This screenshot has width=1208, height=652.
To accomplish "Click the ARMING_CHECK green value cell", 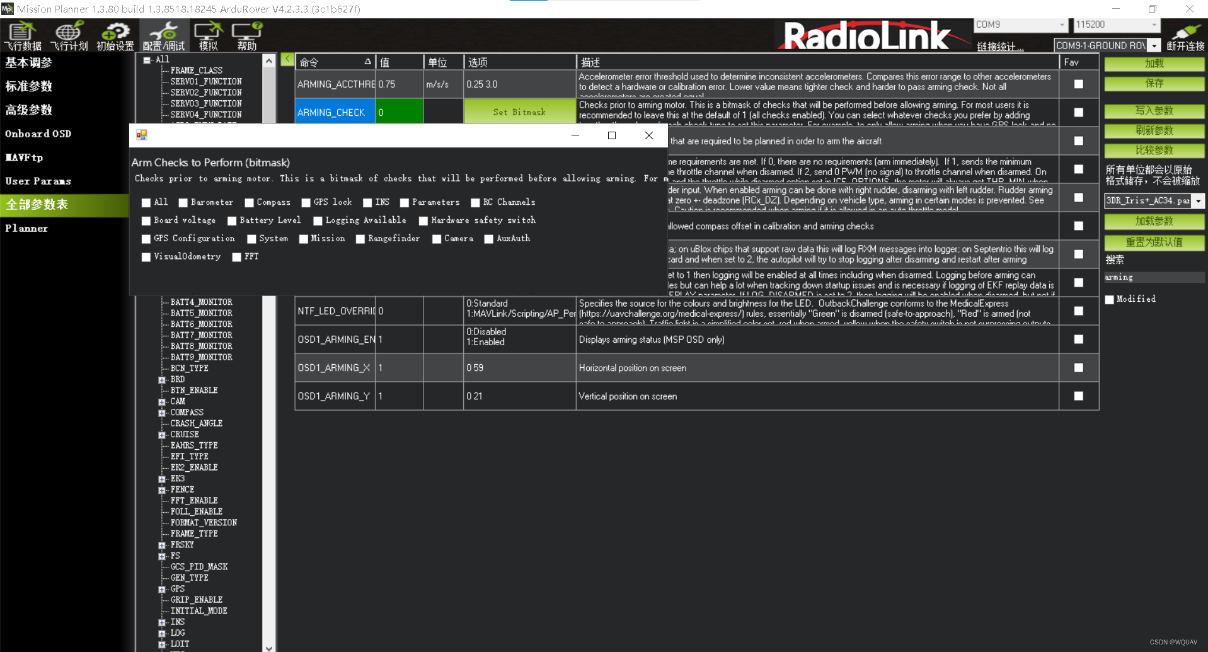I will coord(400,112).
